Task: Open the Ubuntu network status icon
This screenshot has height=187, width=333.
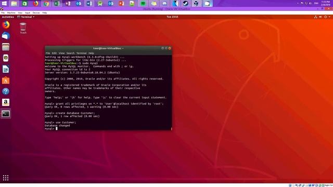Action: pyautogui.click(x=316, y=17)
